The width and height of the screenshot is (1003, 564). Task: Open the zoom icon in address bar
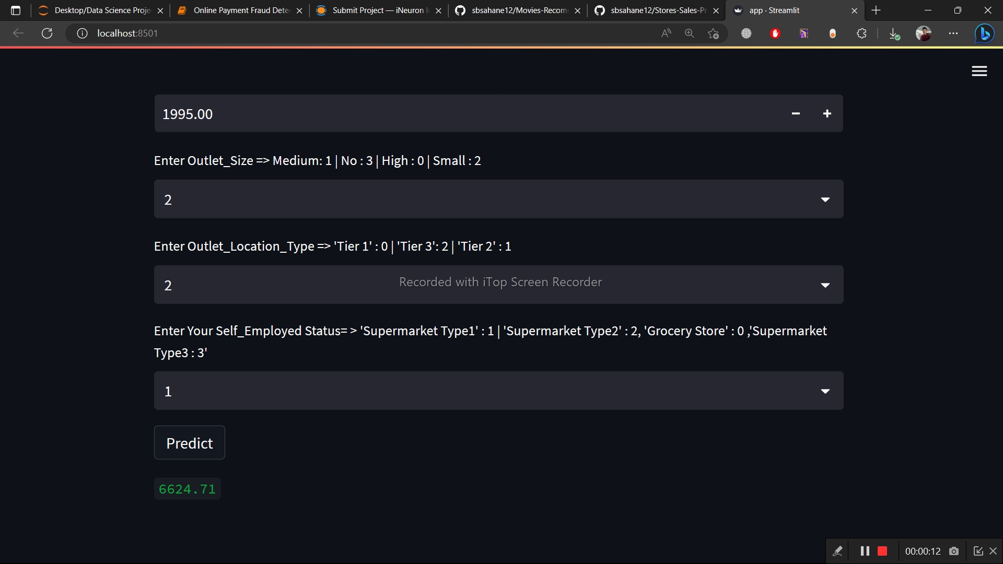coord(690,33)
